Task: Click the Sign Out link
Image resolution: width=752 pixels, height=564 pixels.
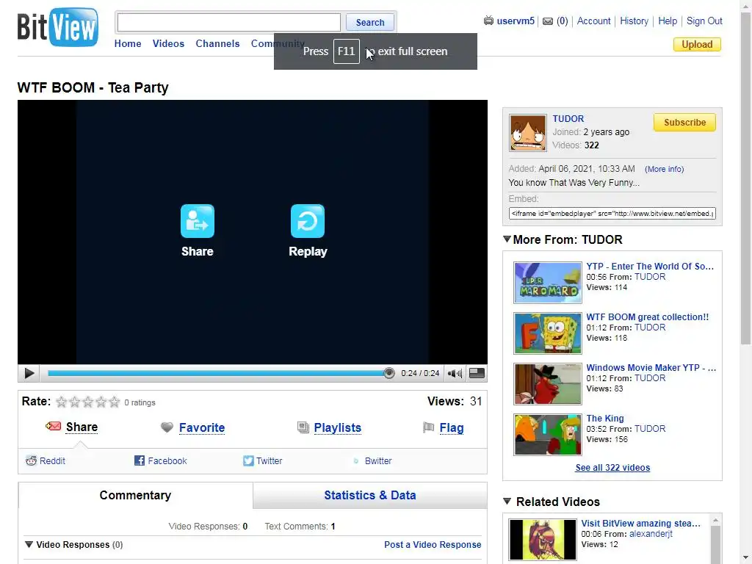Action: 704,21
